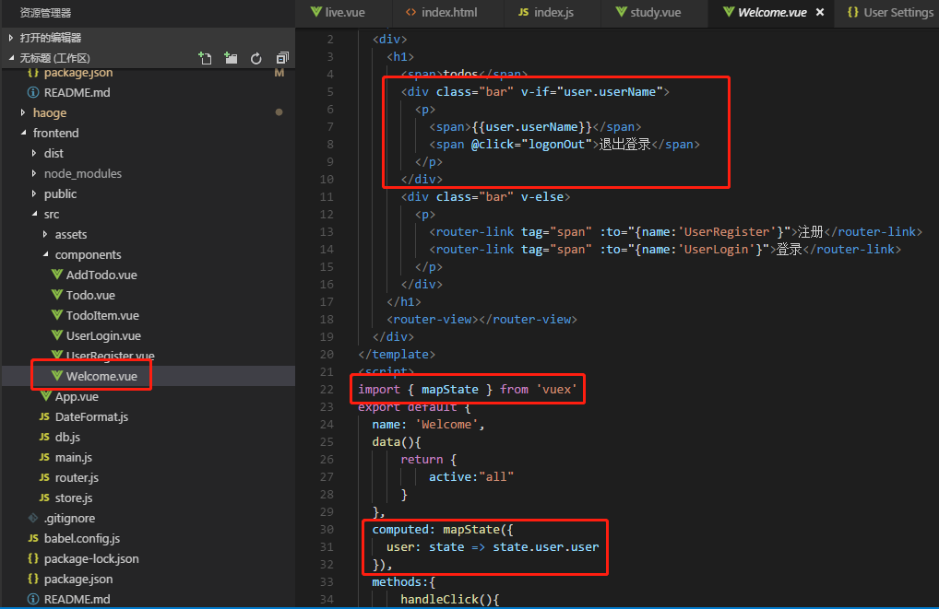Click the New Folder icon in explorer header
This screenshot has height=609, width=939.
231,58
